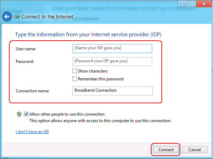Open the "I don't have an ISP" link
This screenshot has width=213, height=159.
[x=32, y=132]
